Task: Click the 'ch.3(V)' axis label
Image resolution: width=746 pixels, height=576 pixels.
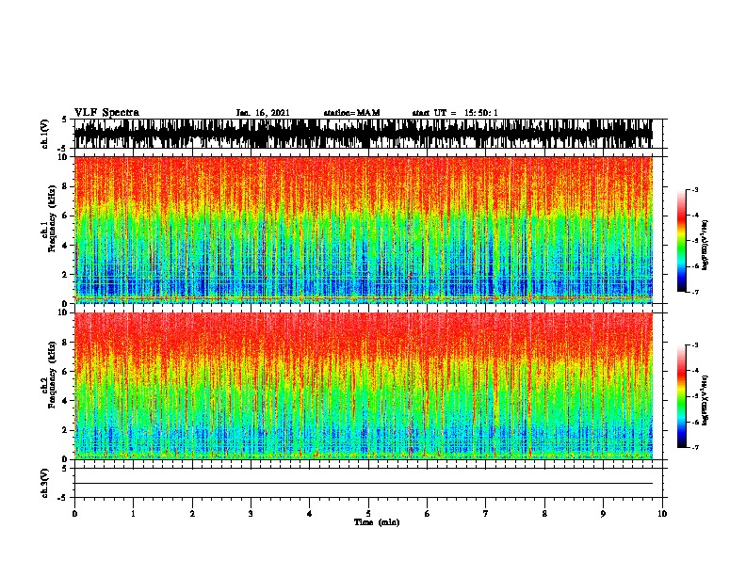Action: [45, 483]
